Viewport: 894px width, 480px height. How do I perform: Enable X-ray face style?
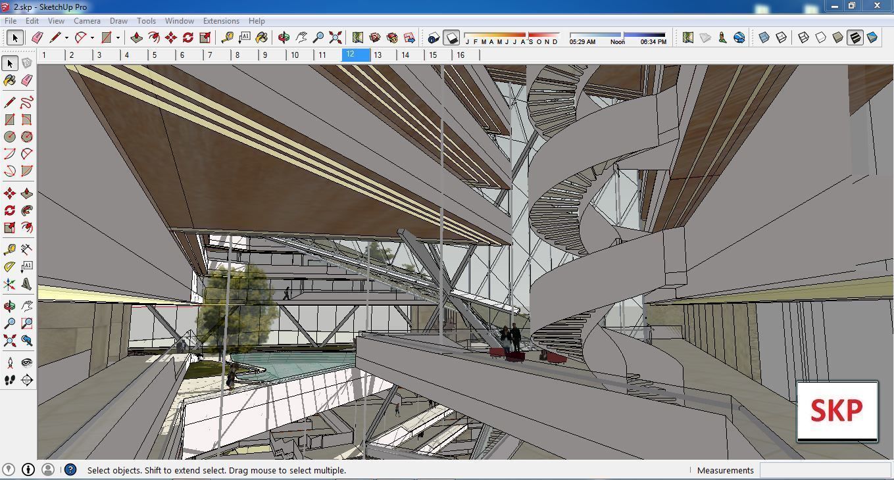[x=764, y=37]
